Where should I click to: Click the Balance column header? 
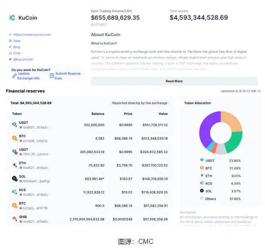click(x=98, y=114)
